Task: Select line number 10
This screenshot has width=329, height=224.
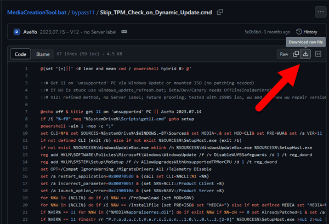Action: (25, 133)
